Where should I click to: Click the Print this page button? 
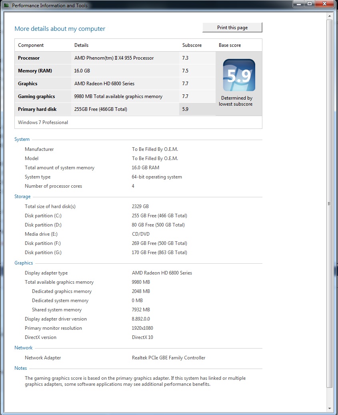[232, 28]
